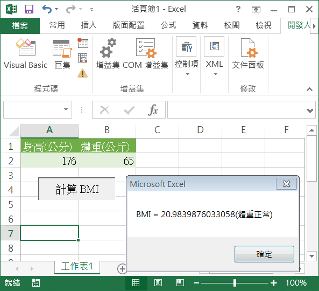
Task: Open COM 增益集 dialog
Action: tap(145, 54)
